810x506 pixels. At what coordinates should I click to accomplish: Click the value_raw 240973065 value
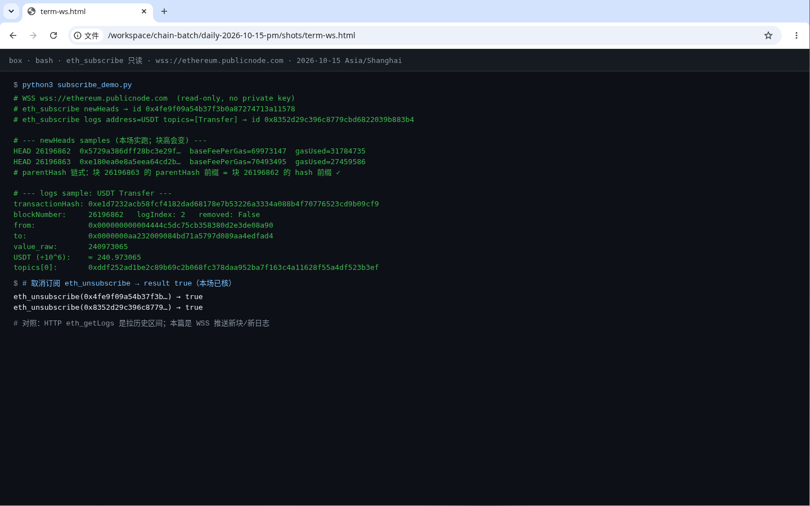[108, 247]
